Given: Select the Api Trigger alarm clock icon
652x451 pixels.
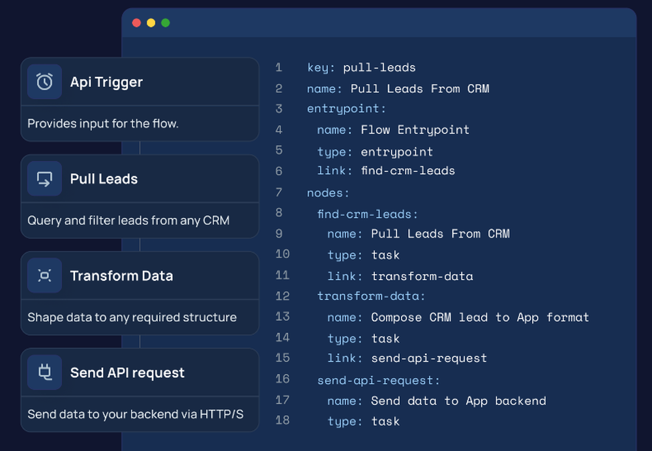Looking at the screenshot, I should [43, 82].
